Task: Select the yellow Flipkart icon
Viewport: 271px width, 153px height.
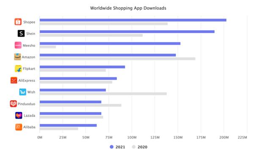Action: [x=18, y=68]
